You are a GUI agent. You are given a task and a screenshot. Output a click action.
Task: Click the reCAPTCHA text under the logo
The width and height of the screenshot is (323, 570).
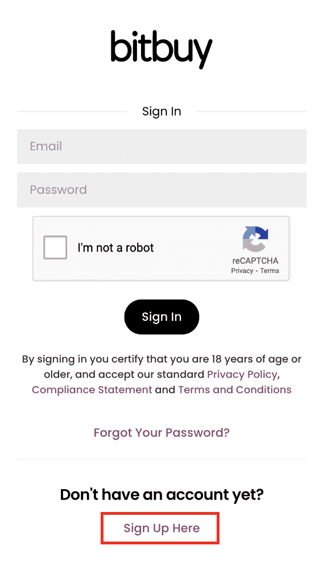pyautogui.click(x=255, y=261)
